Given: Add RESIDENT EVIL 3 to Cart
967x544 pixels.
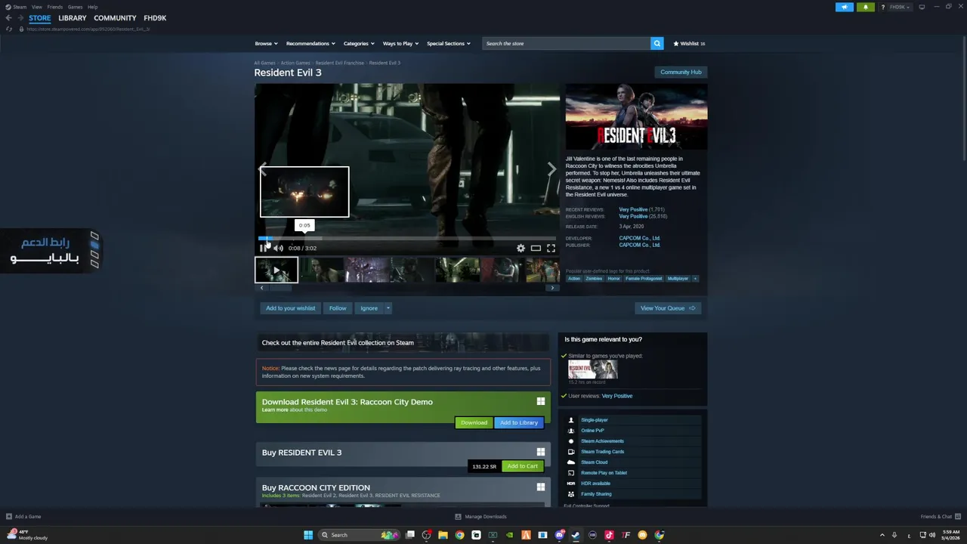Looking at the screenshot, I should click(522, 466).
